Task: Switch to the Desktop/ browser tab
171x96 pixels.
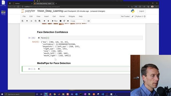Action: click(x=22, y=3)
